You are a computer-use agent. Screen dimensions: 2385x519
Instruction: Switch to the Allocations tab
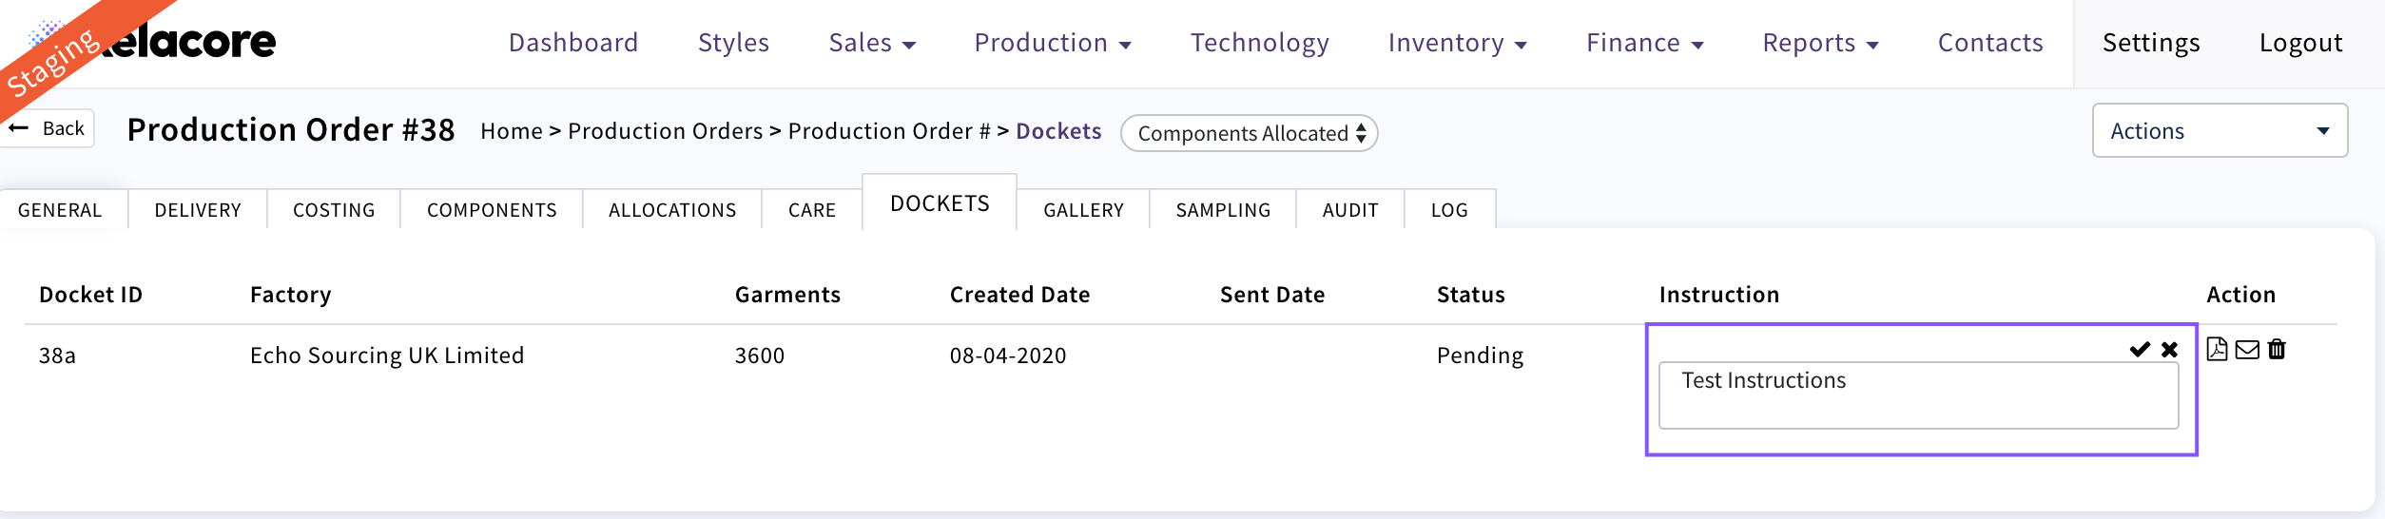click(672, 210)
